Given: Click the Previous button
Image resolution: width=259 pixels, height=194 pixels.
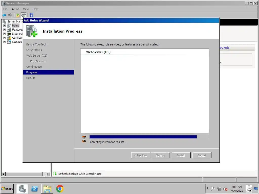Looking at the screenshot, I should (x=141, y=155).
